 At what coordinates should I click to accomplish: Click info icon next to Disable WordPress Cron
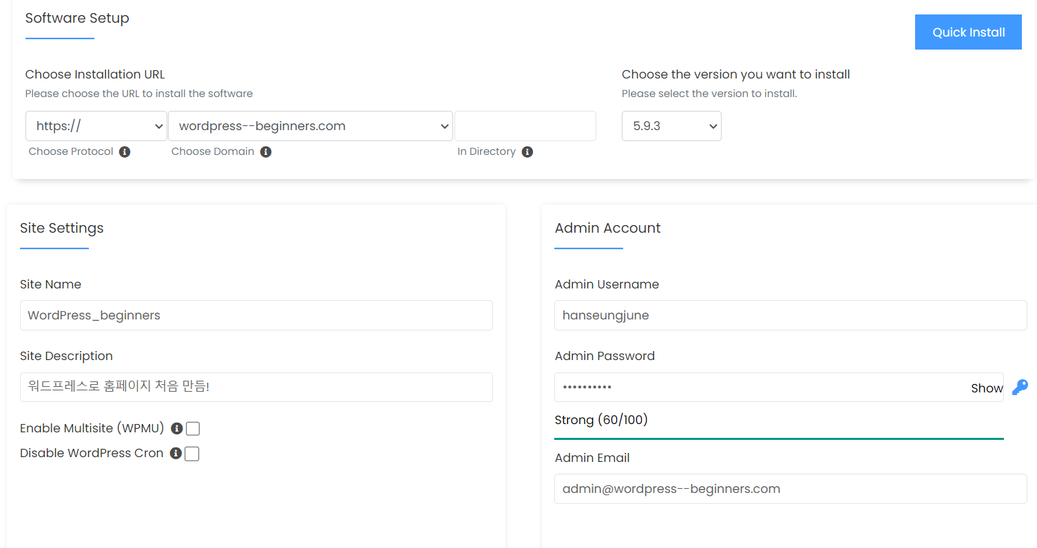(x=176, y=453)
